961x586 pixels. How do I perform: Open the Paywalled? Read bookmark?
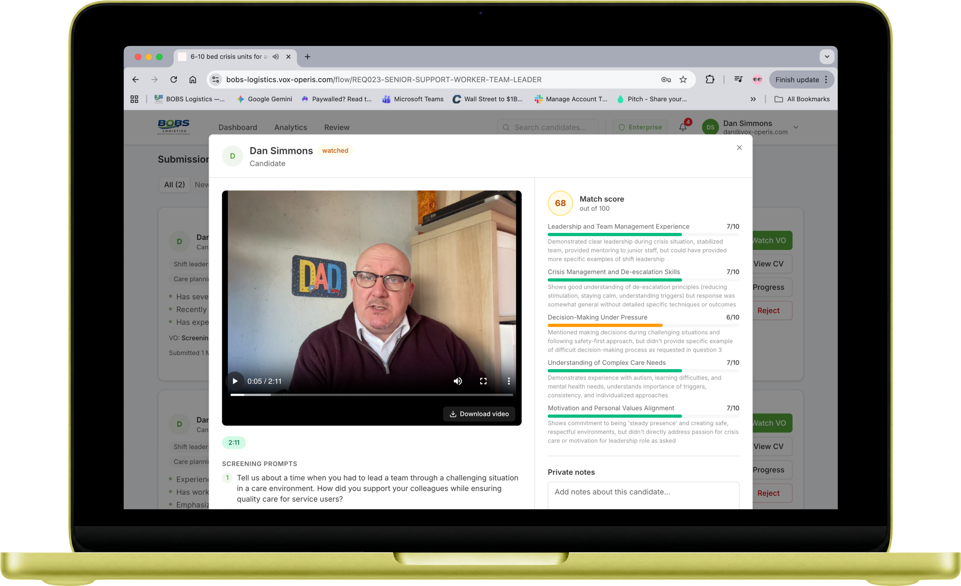337,99
